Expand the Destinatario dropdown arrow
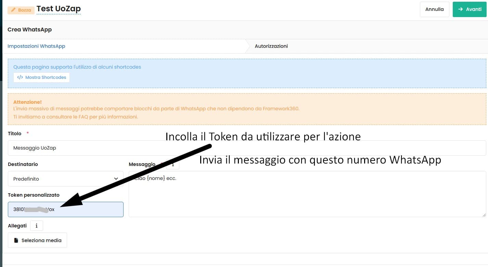The height and width of the screenshot is (267, 488). 116,179
